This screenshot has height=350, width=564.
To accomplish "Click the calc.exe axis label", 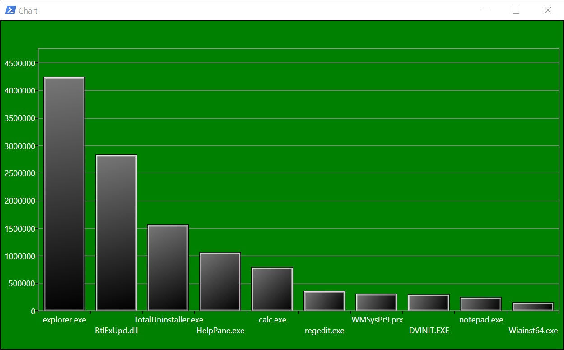I will point(272,320).
